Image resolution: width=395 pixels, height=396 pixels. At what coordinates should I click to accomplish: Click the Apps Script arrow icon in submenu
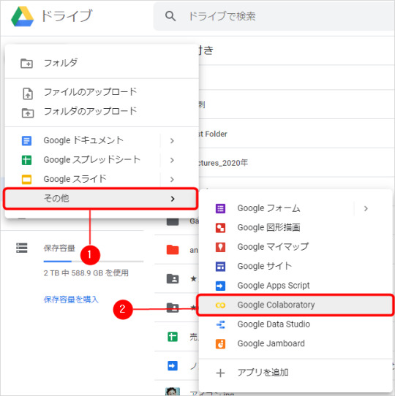tap(220, 286)
